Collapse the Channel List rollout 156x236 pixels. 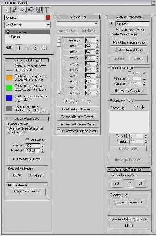[78, 17]
